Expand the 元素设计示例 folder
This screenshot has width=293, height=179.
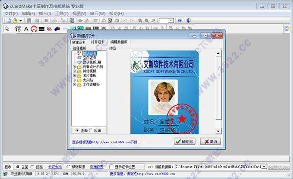pos(74,67)
